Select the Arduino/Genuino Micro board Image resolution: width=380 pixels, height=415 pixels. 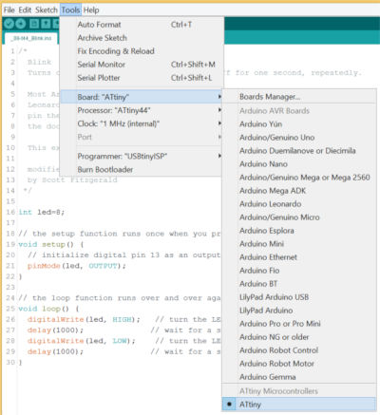299,217
